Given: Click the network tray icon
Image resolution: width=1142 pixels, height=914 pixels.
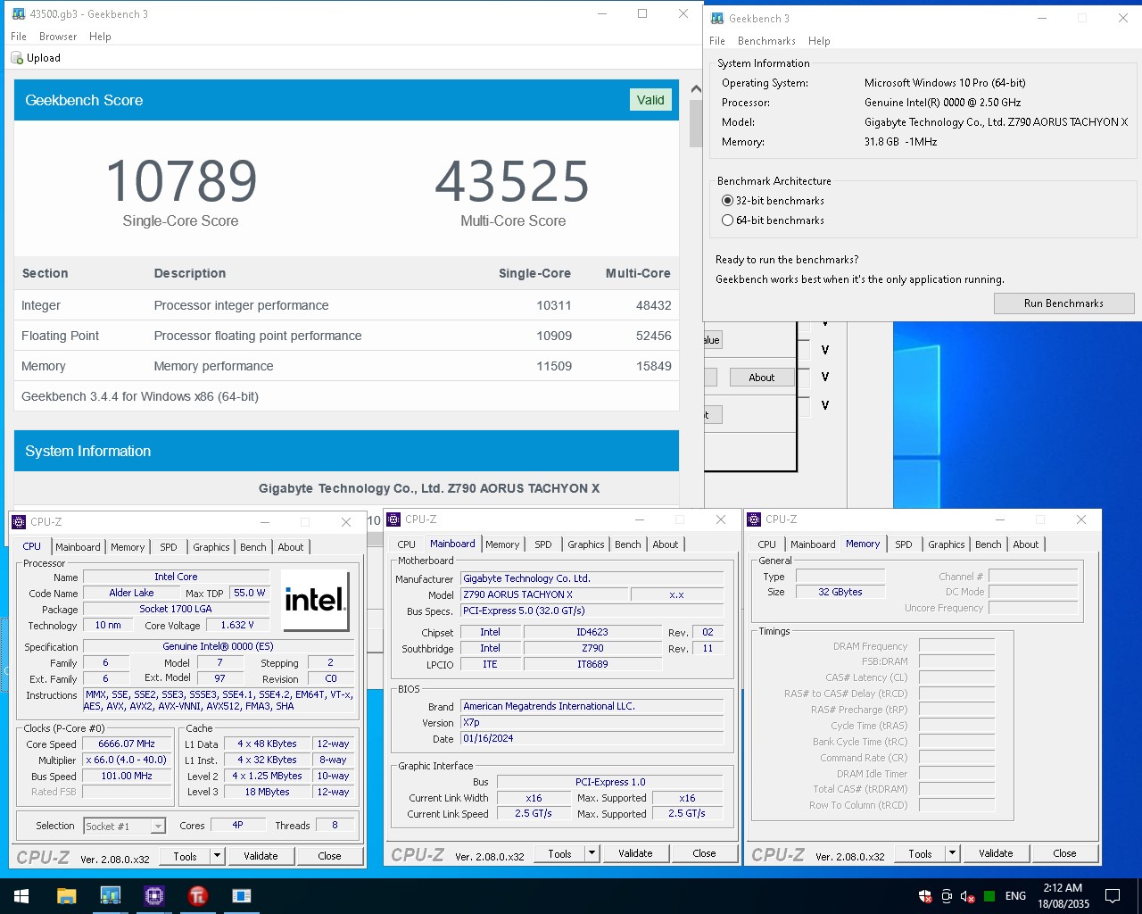Looking at the screenshot, I should click(947, 896).
